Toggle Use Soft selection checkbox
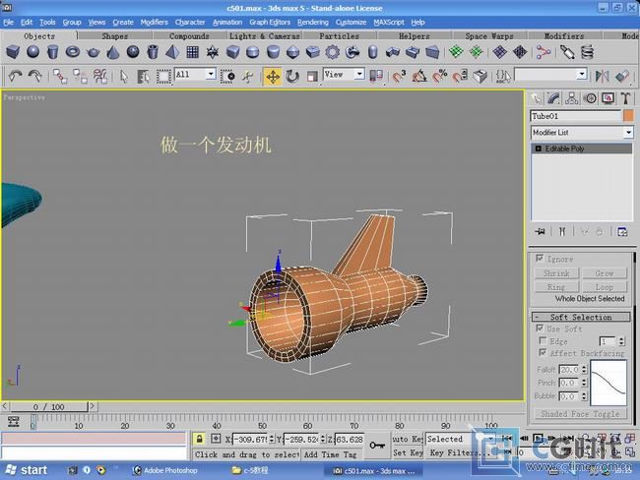 click(540, 328)
